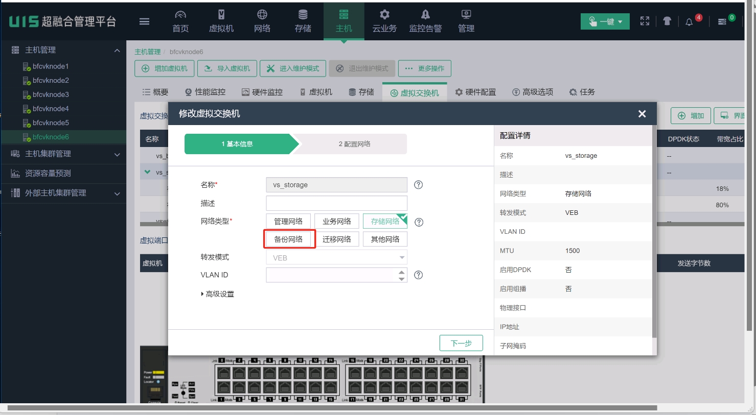Collapse the 主机管理 sidebar section
Viewport: 756px width, 415px height.
tap(117, 50)
